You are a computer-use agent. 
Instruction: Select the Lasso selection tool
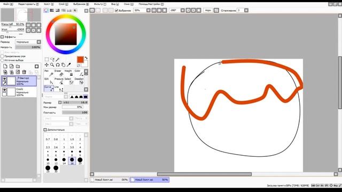(52, 59)
